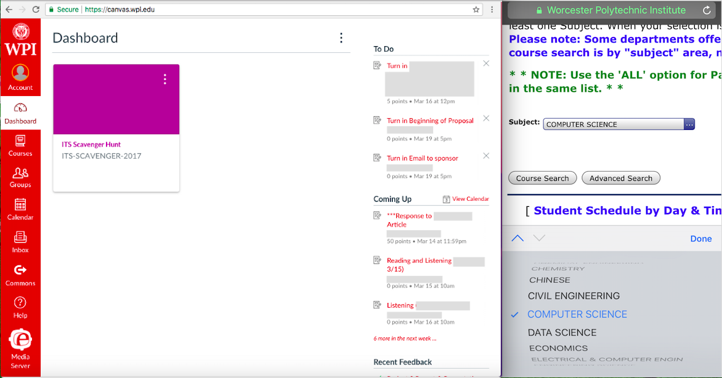Select CHINESE in the subject picker
722x378 pixels.
click(x=550, y=280)
